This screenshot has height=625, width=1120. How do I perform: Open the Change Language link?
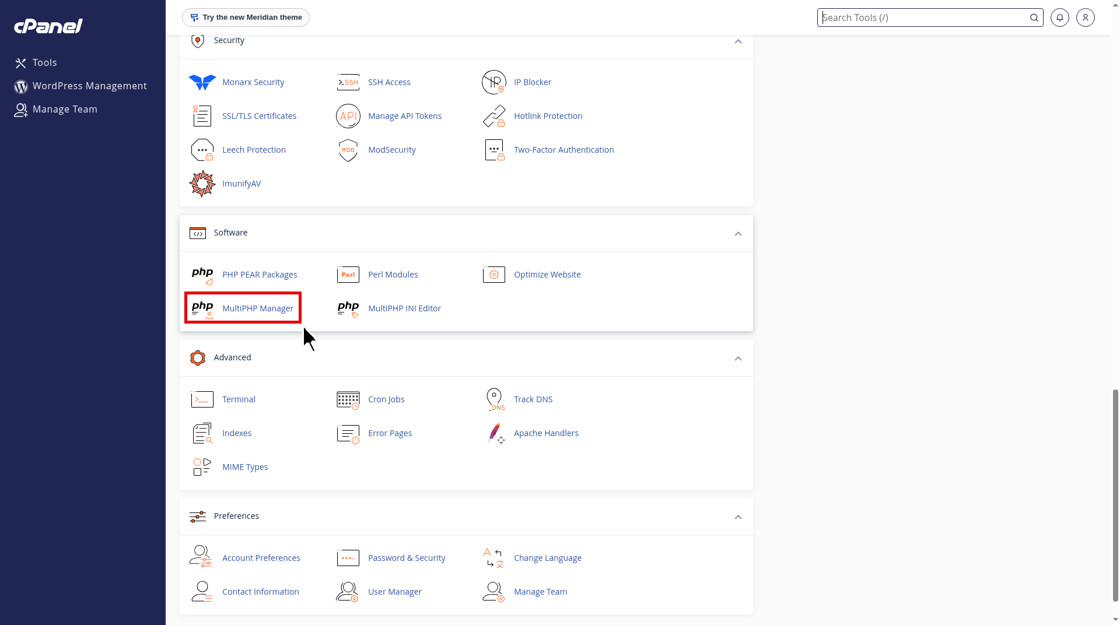(x=548, y=558)
